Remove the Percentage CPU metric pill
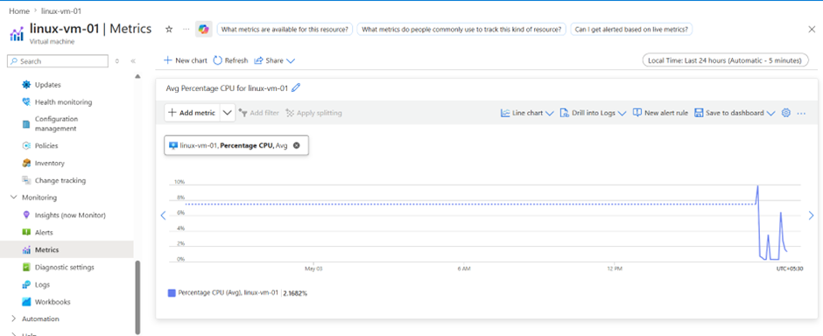 coord(296,146)
